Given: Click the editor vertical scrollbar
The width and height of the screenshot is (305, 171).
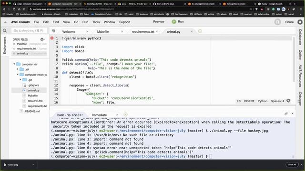Looking at the screenshot, I should (x=294, y=59).
